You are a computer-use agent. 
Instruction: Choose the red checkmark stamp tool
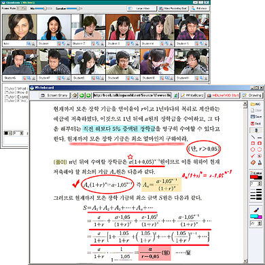click(x=253, y=156)
